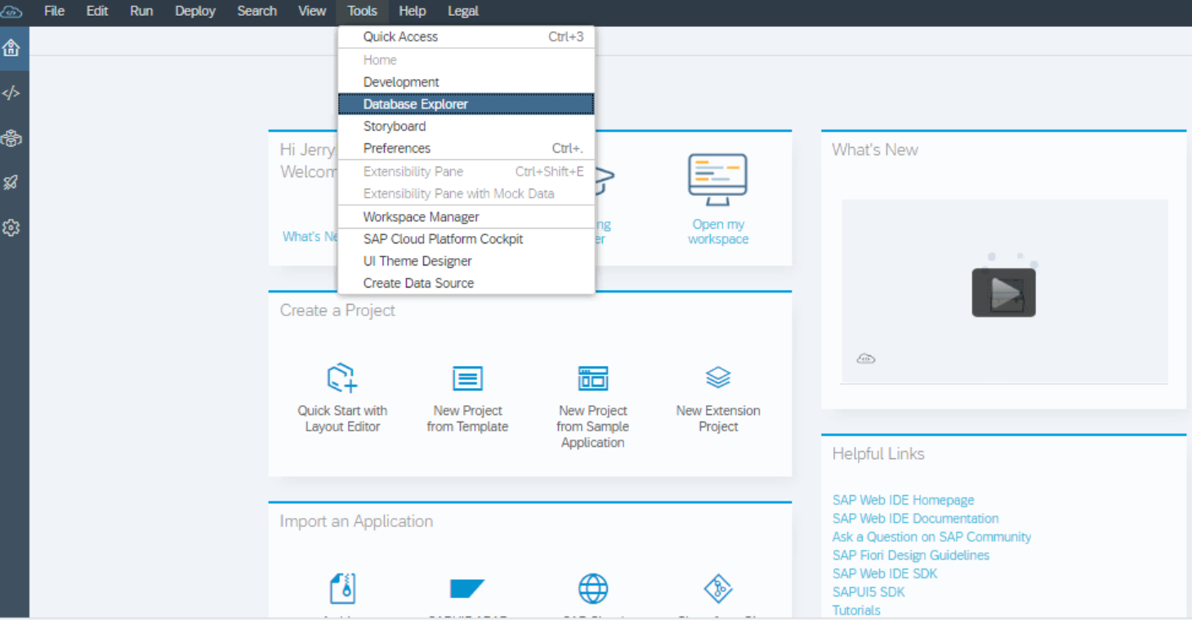The height and width of the screenshot is (620, 1192).
Task: Launch SAP Cloud Platform Cockpit menu item
Action: (x=466, y=239)
